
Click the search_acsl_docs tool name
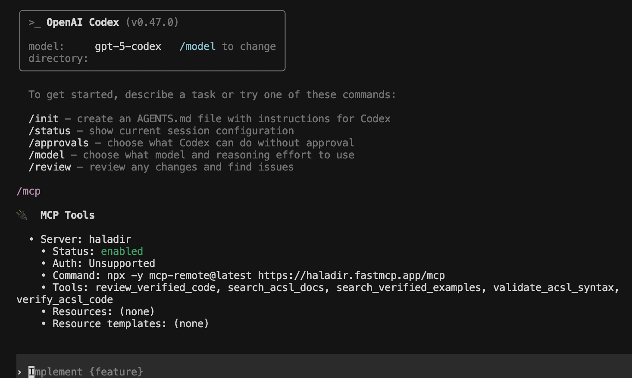[x=276, y=288]
